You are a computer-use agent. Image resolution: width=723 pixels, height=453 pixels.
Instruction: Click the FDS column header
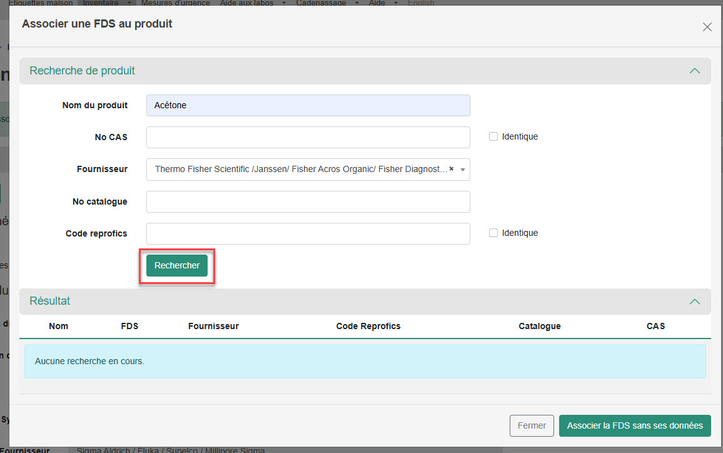[x=129, y=326]
